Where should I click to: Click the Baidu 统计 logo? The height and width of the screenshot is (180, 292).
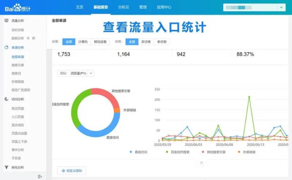tap(17, 7)
